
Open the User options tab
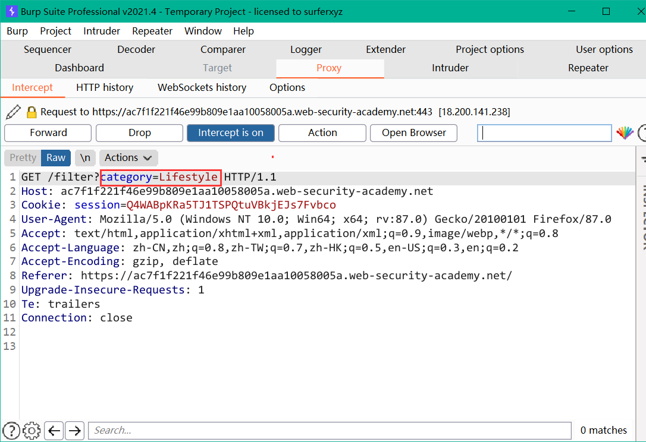coord(604,49)
